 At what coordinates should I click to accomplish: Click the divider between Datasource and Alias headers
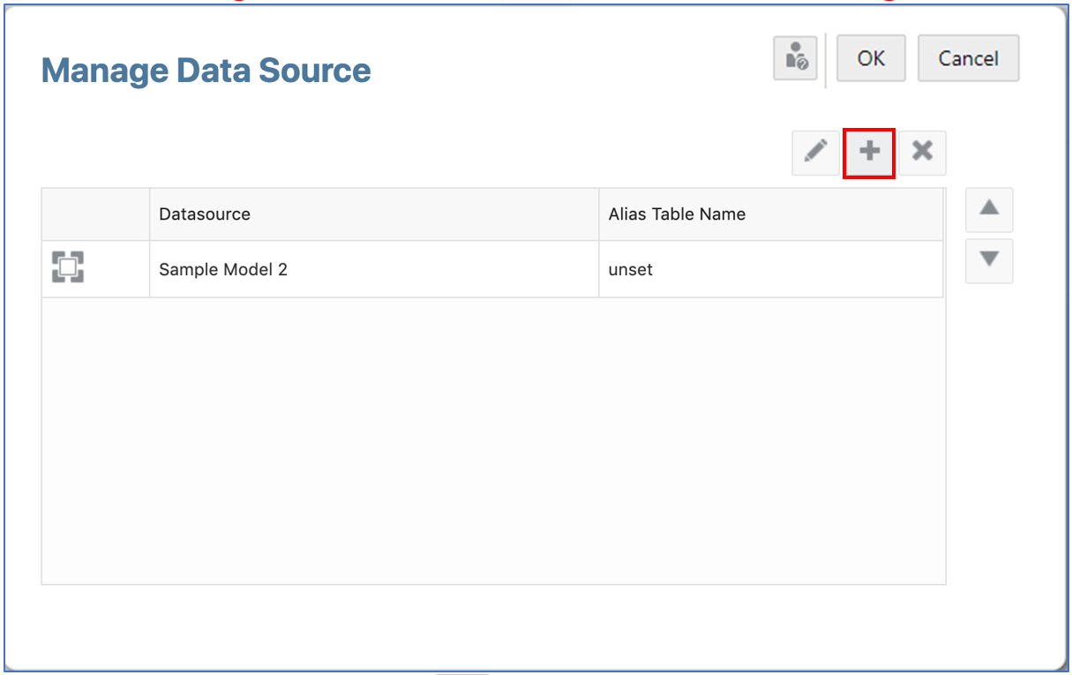point(599,214)
